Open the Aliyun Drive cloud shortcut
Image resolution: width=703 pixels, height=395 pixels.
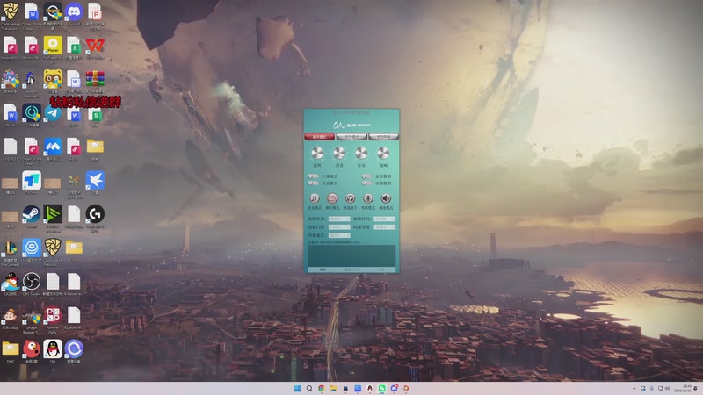point(74,350)
